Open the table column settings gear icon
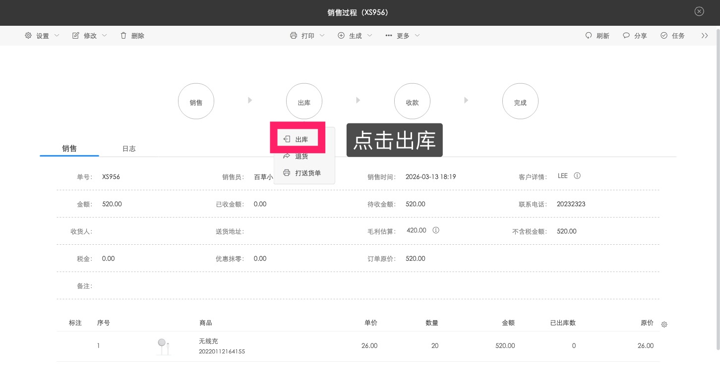Viewport: 720px width, 385px height. [x=664, y=324]
